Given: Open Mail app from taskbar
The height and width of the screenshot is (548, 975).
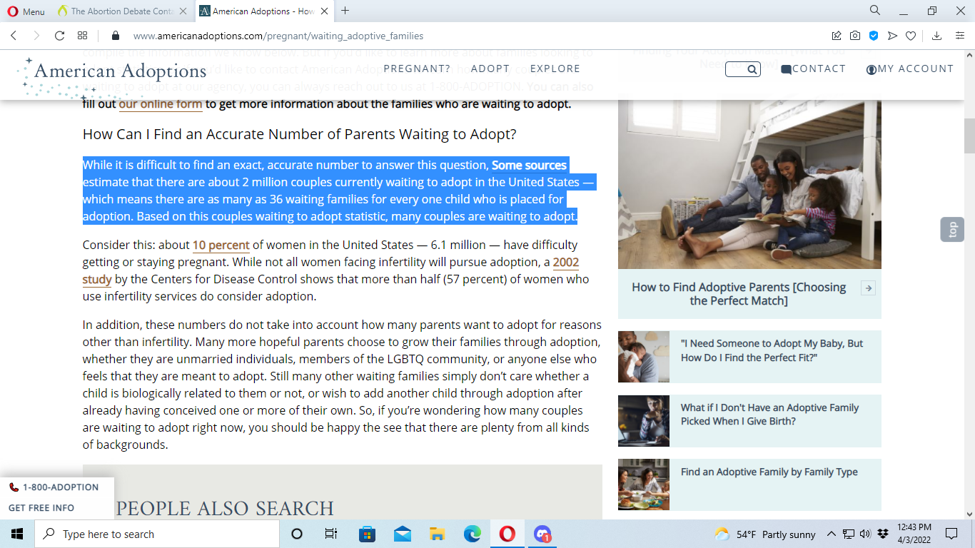Looking at the screenshot, I should coord(402,534).
